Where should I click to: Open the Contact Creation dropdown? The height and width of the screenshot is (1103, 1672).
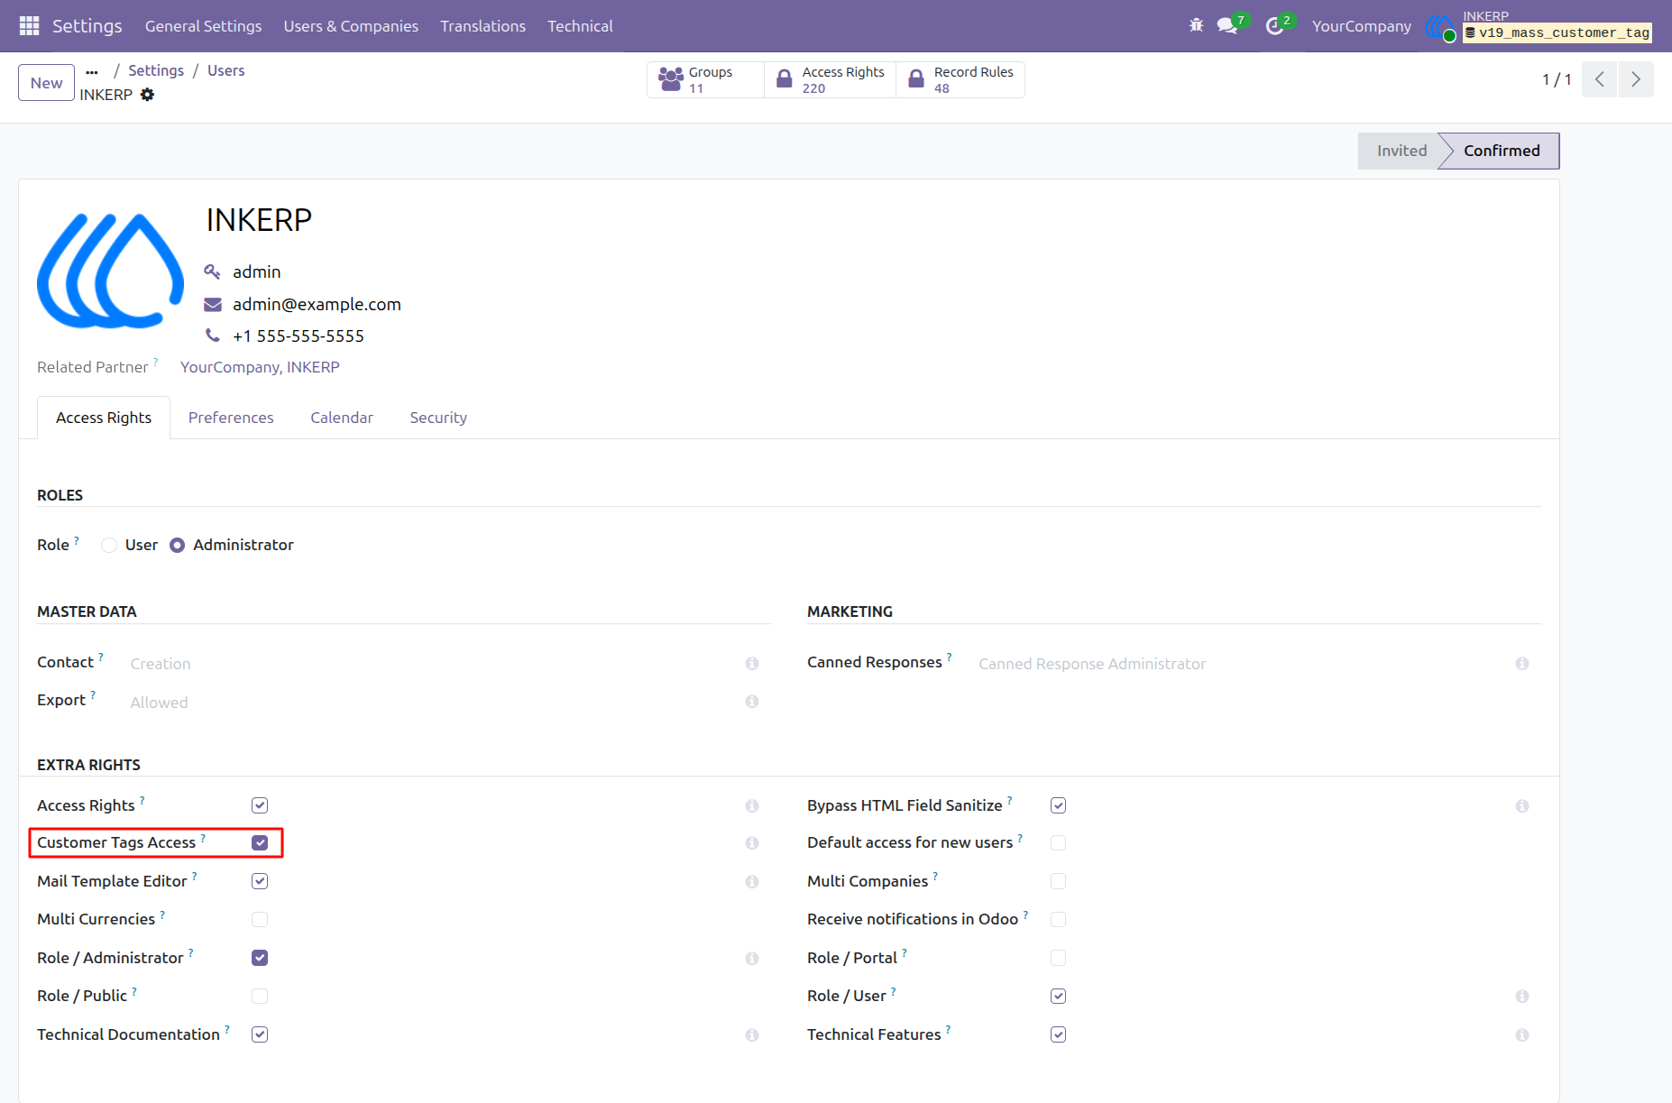click(x=431, y=664)
